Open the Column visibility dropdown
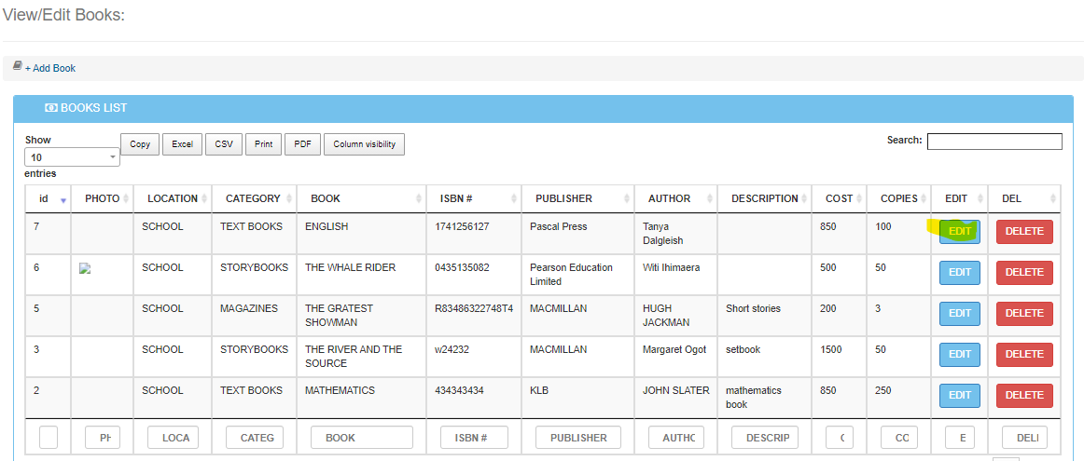The height and width of the screenshot is (461, 1084). point(364,144)
